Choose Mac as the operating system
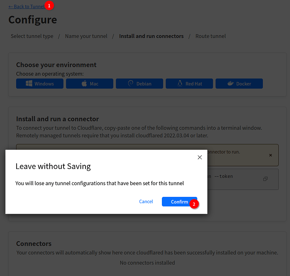The width and height of the screenshot is (290, 276). 90,84
